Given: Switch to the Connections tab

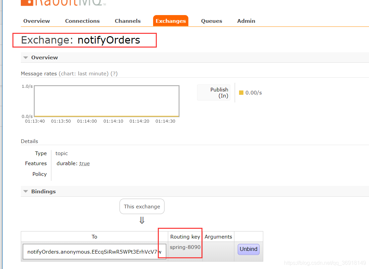Looking at the screenshot, I should click(x=82, y=21).
